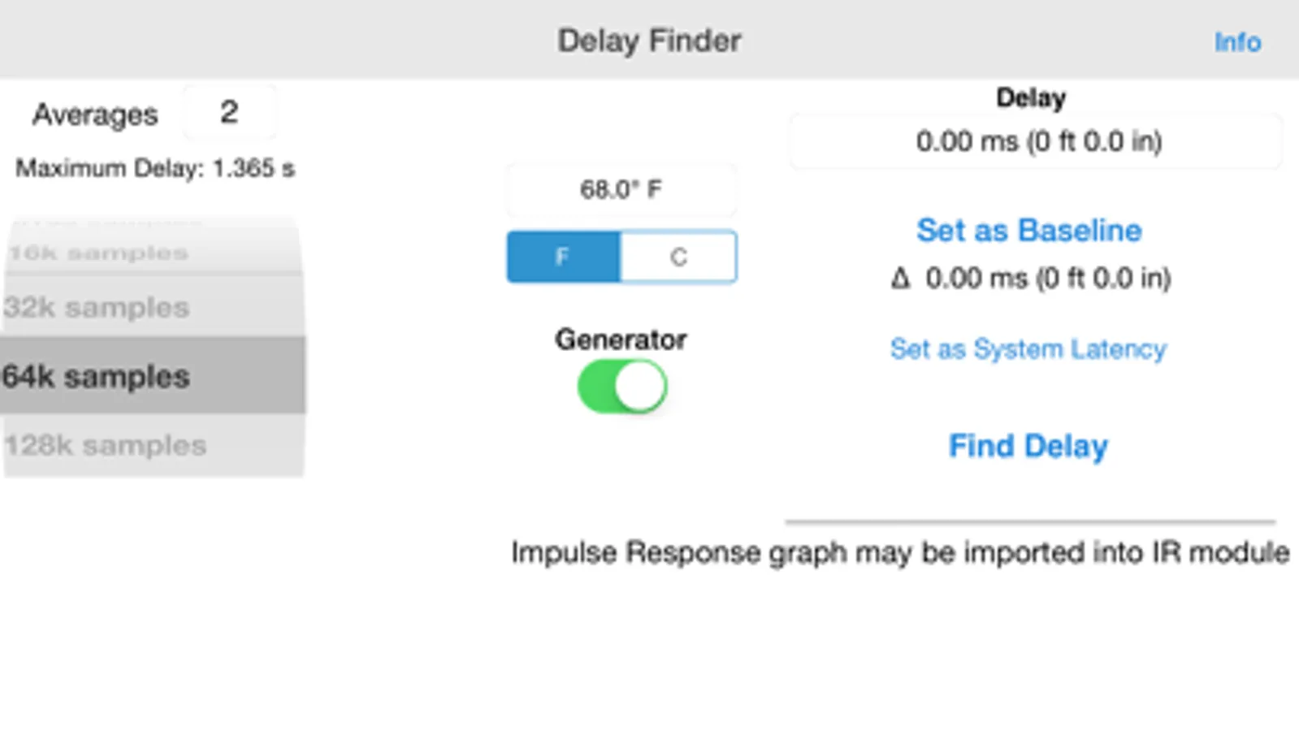Pick 128k samples in the picker
The width and height of the screenshot is (1299, 731).
[106, 445]
